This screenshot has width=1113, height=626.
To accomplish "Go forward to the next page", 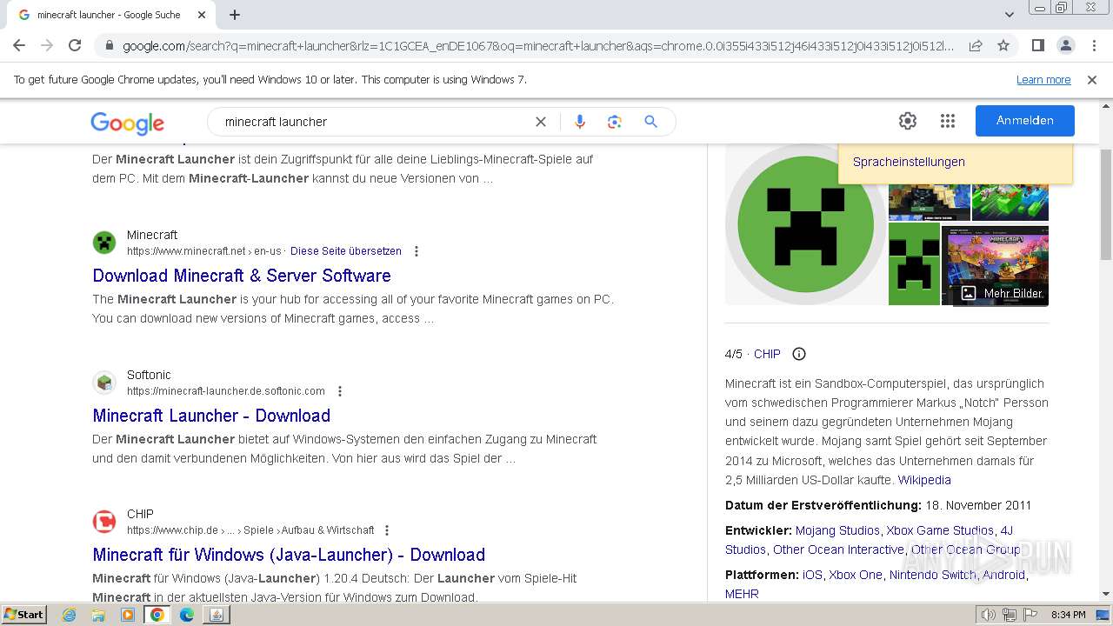I will (47, 45).
